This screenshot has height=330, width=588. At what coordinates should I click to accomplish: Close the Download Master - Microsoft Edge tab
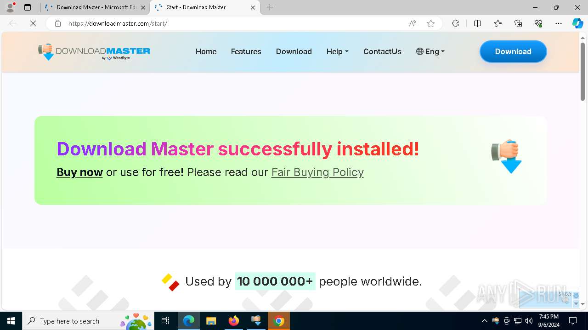(x=143, y=7)
